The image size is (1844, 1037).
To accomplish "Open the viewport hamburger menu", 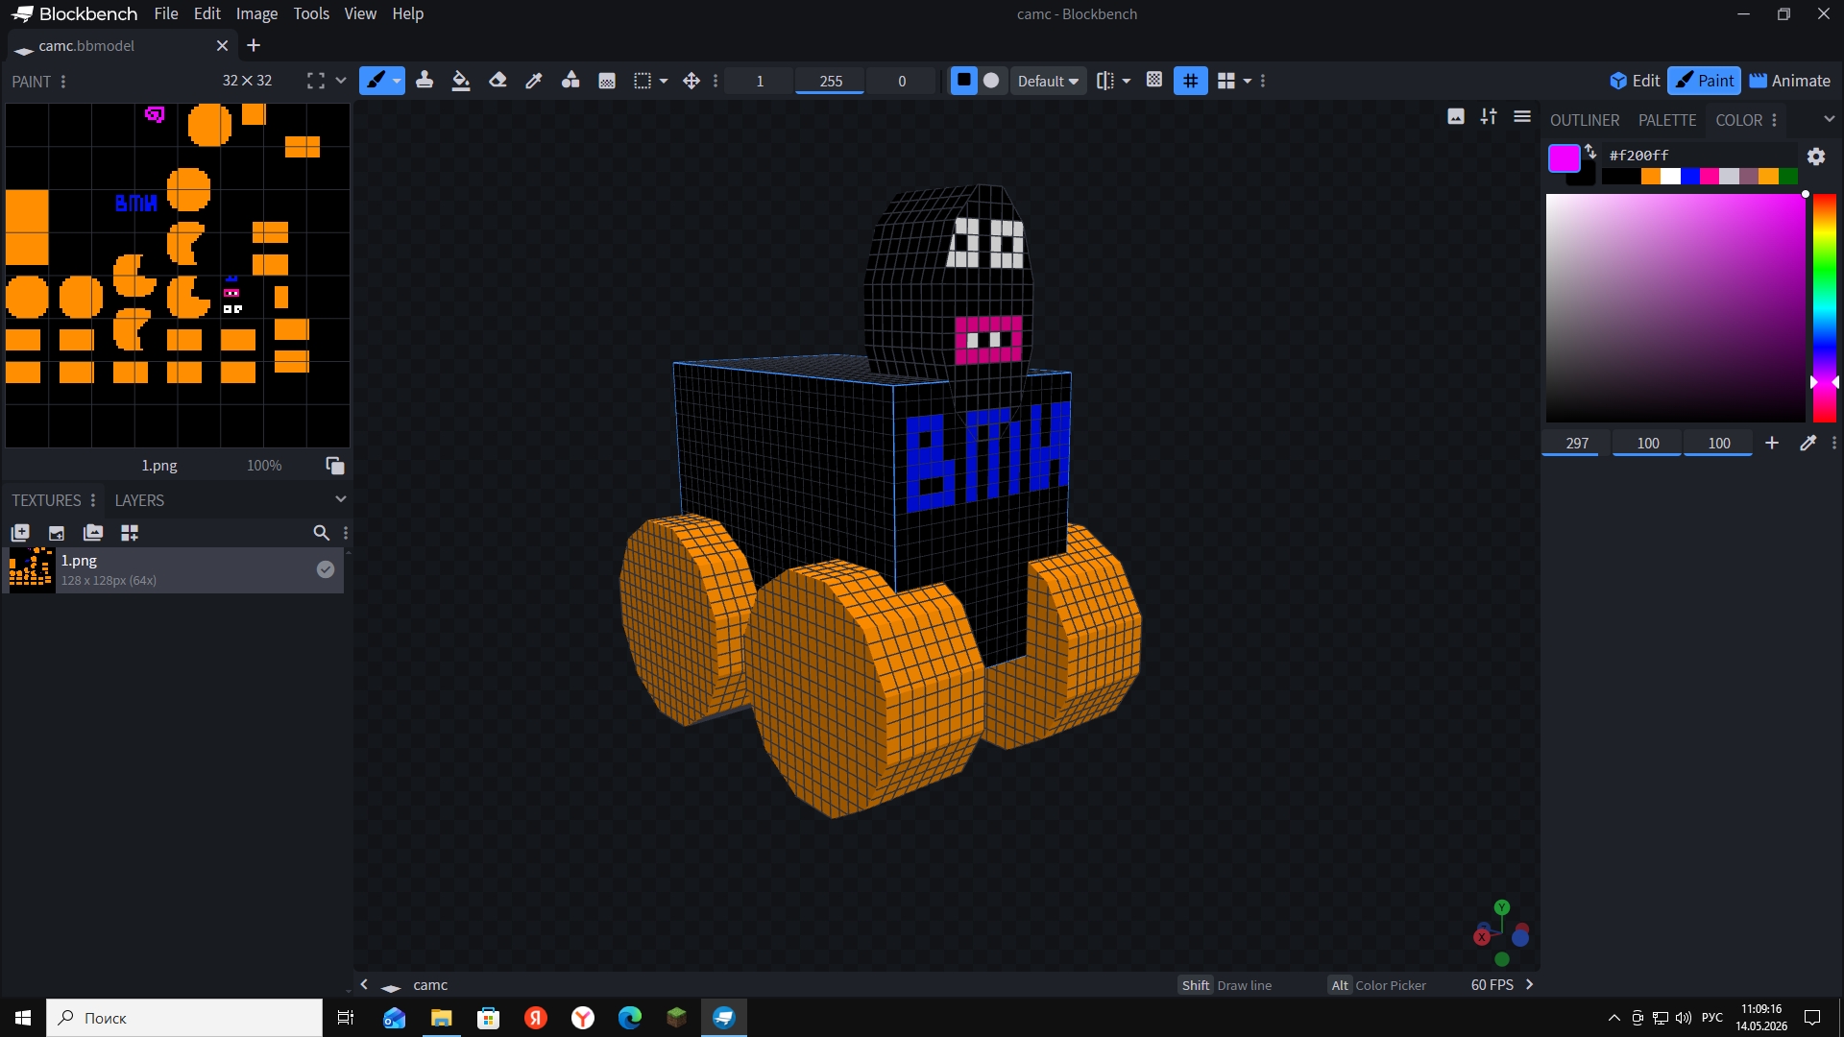I will 1522,116.
